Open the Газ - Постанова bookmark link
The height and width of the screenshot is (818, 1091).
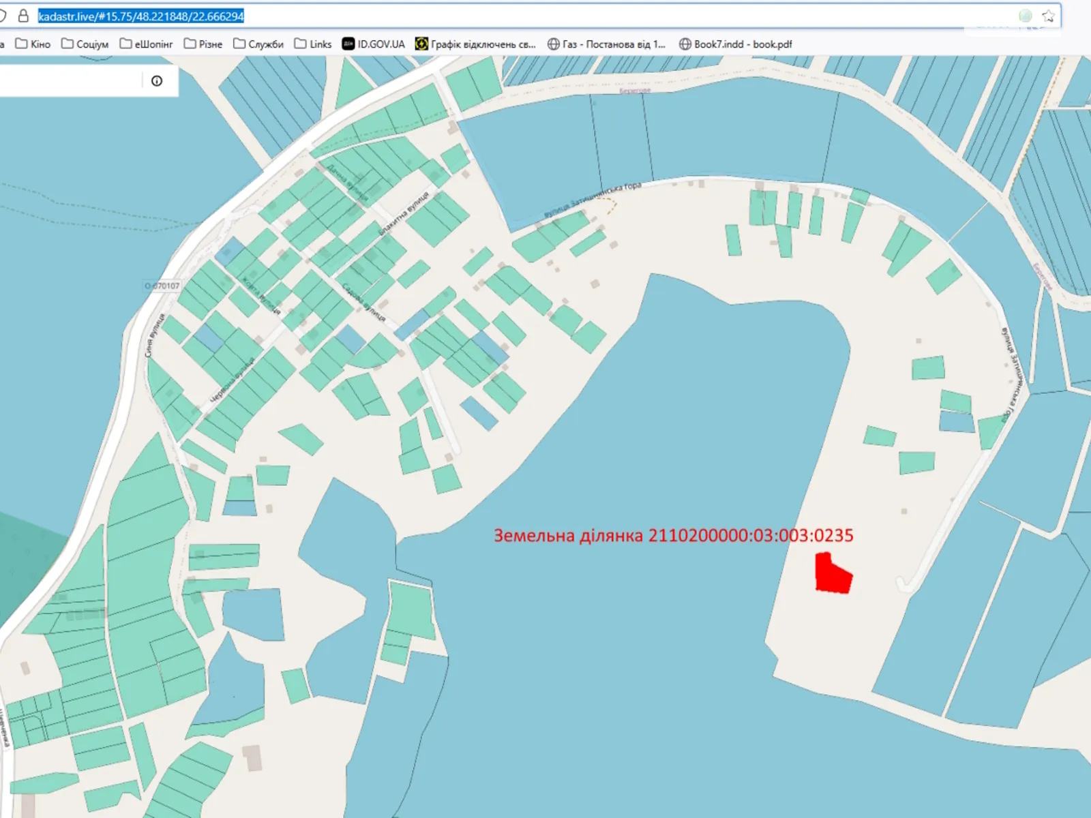point(614,44)
